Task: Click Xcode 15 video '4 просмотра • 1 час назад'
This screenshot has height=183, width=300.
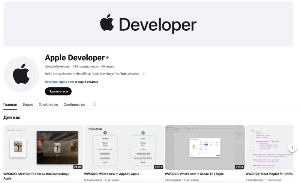Action: (x=182, y=180)
